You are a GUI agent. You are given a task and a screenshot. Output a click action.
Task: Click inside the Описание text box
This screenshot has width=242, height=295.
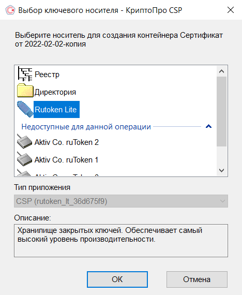click(121, 241)
